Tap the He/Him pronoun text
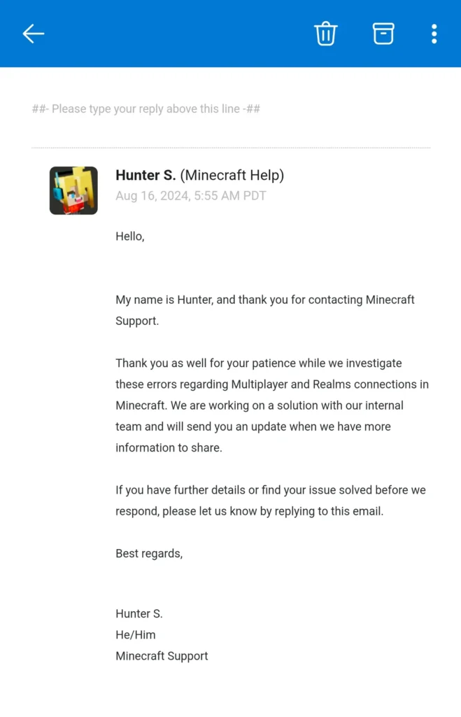 tap(134, 634)
